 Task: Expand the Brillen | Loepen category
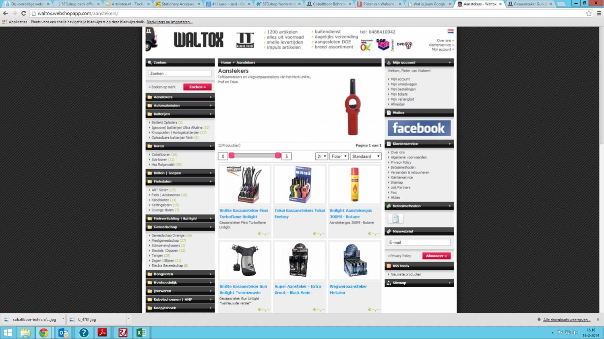(x=180, y=173)
